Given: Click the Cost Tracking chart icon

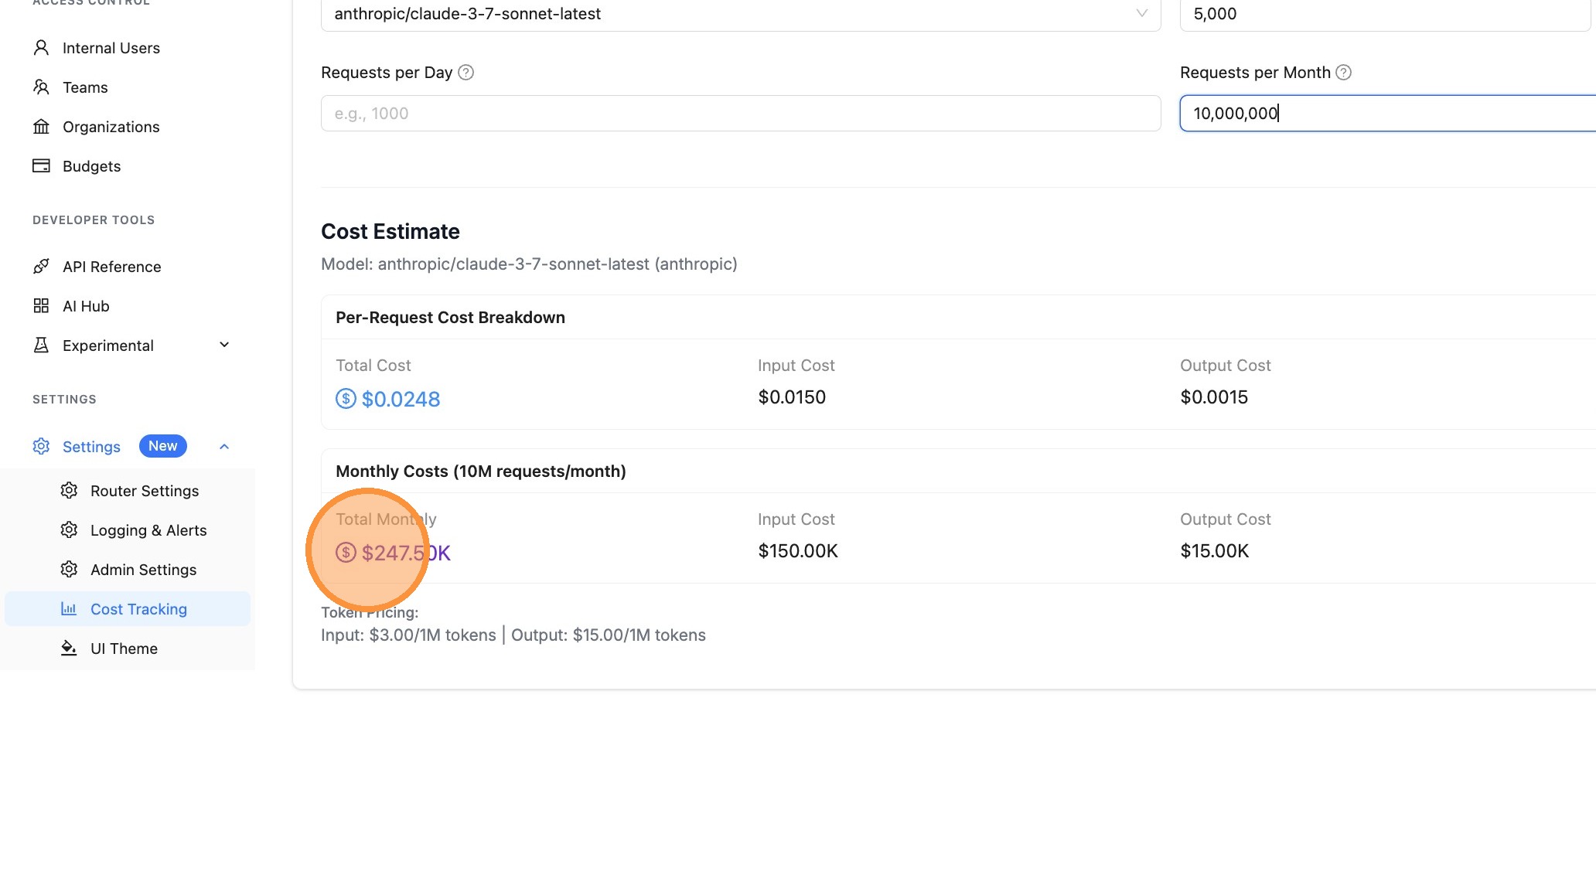Looking at the screenshot, I should [x=69, y=608].
